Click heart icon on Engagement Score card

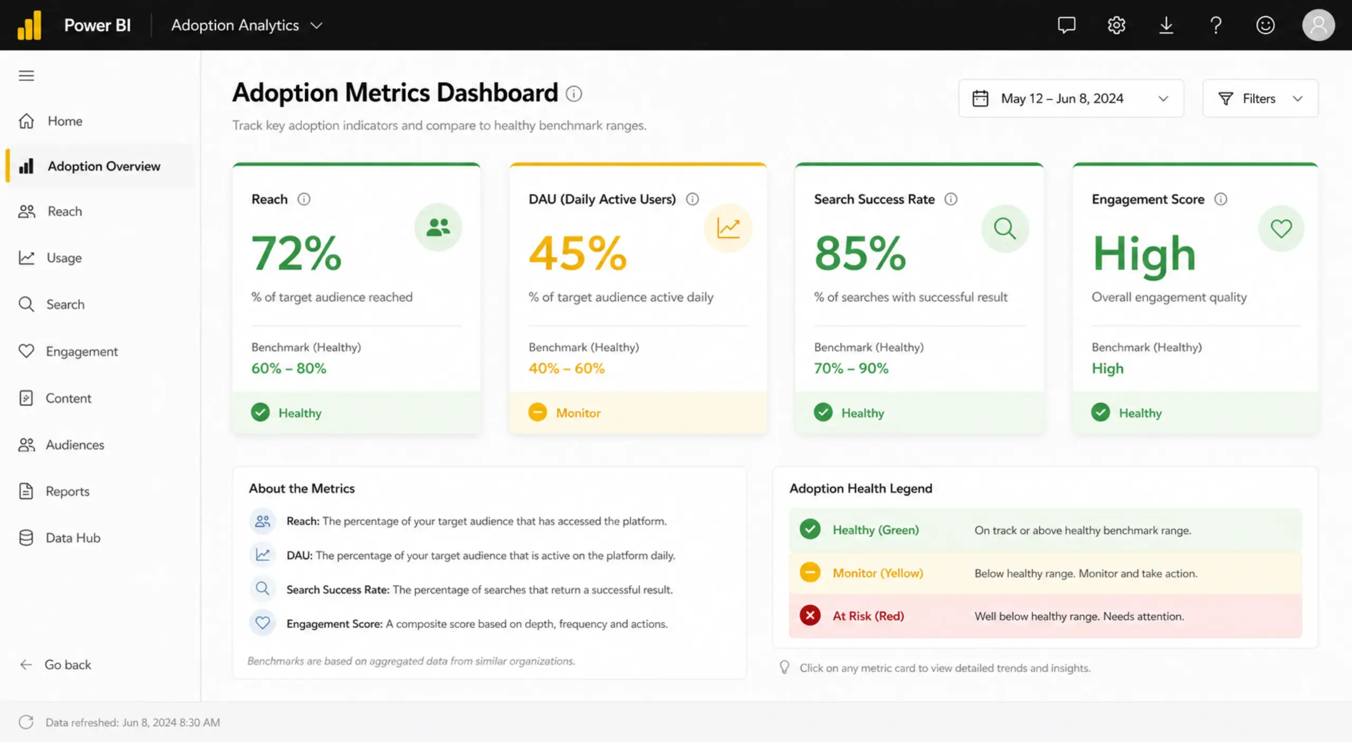pyautogui.click(x=1281, y=229)
